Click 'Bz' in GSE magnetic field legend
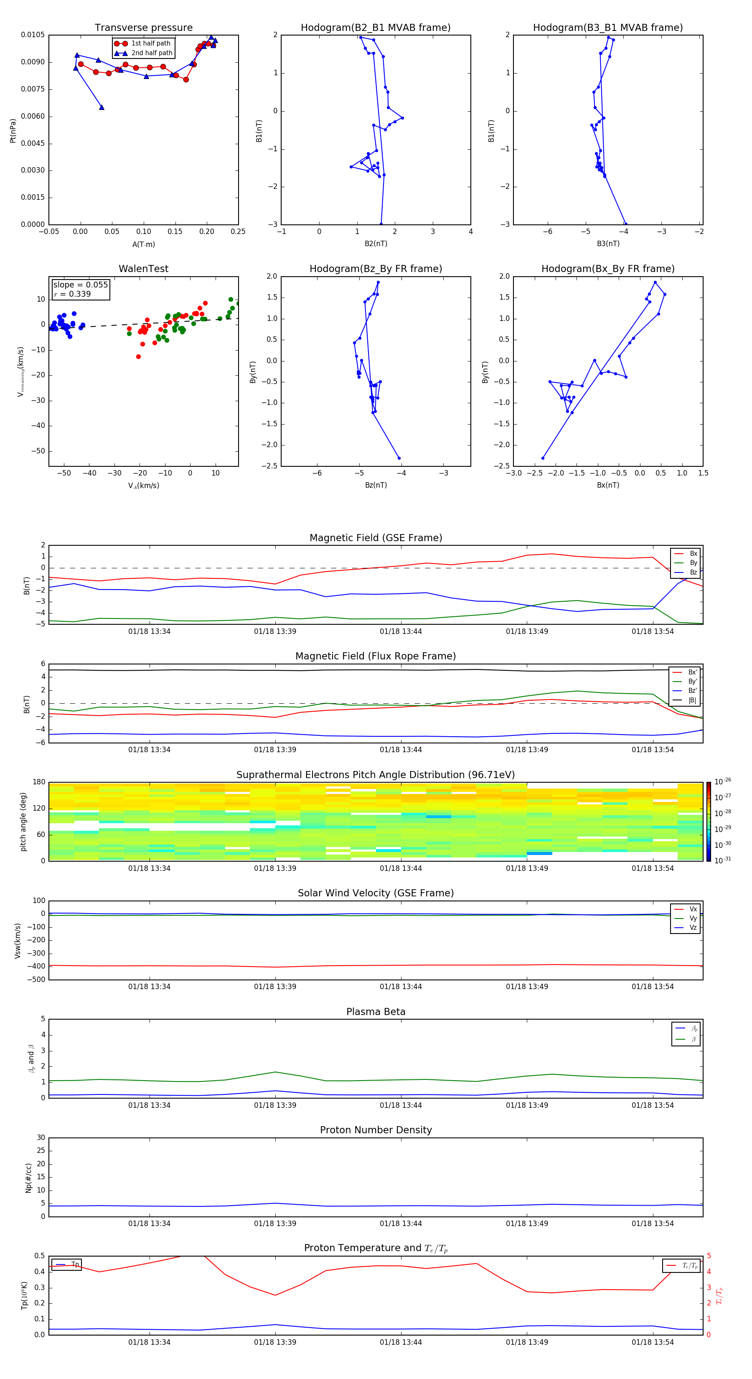This screenshot has height=1379, width=752. (x=686, y=572)
